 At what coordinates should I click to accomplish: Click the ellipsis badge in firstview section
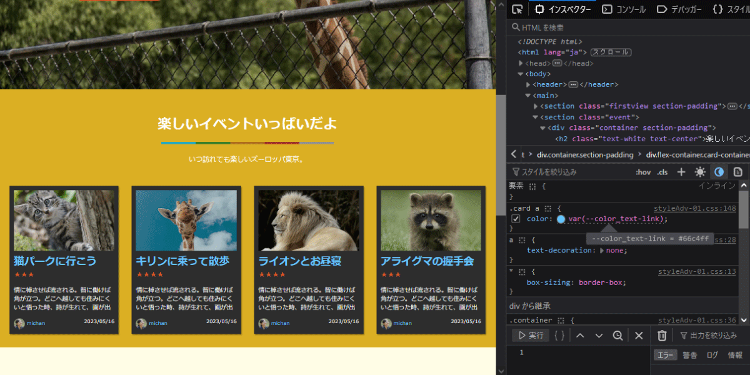[x=732, y=106]
